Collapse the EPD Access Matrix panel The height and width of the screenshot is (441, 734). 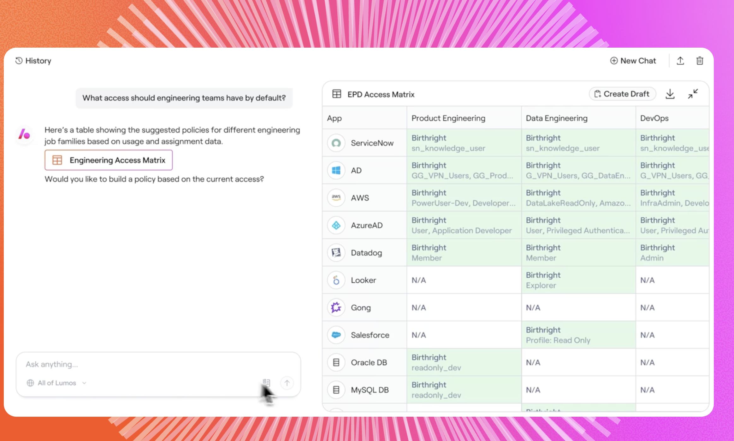point(693,94)
